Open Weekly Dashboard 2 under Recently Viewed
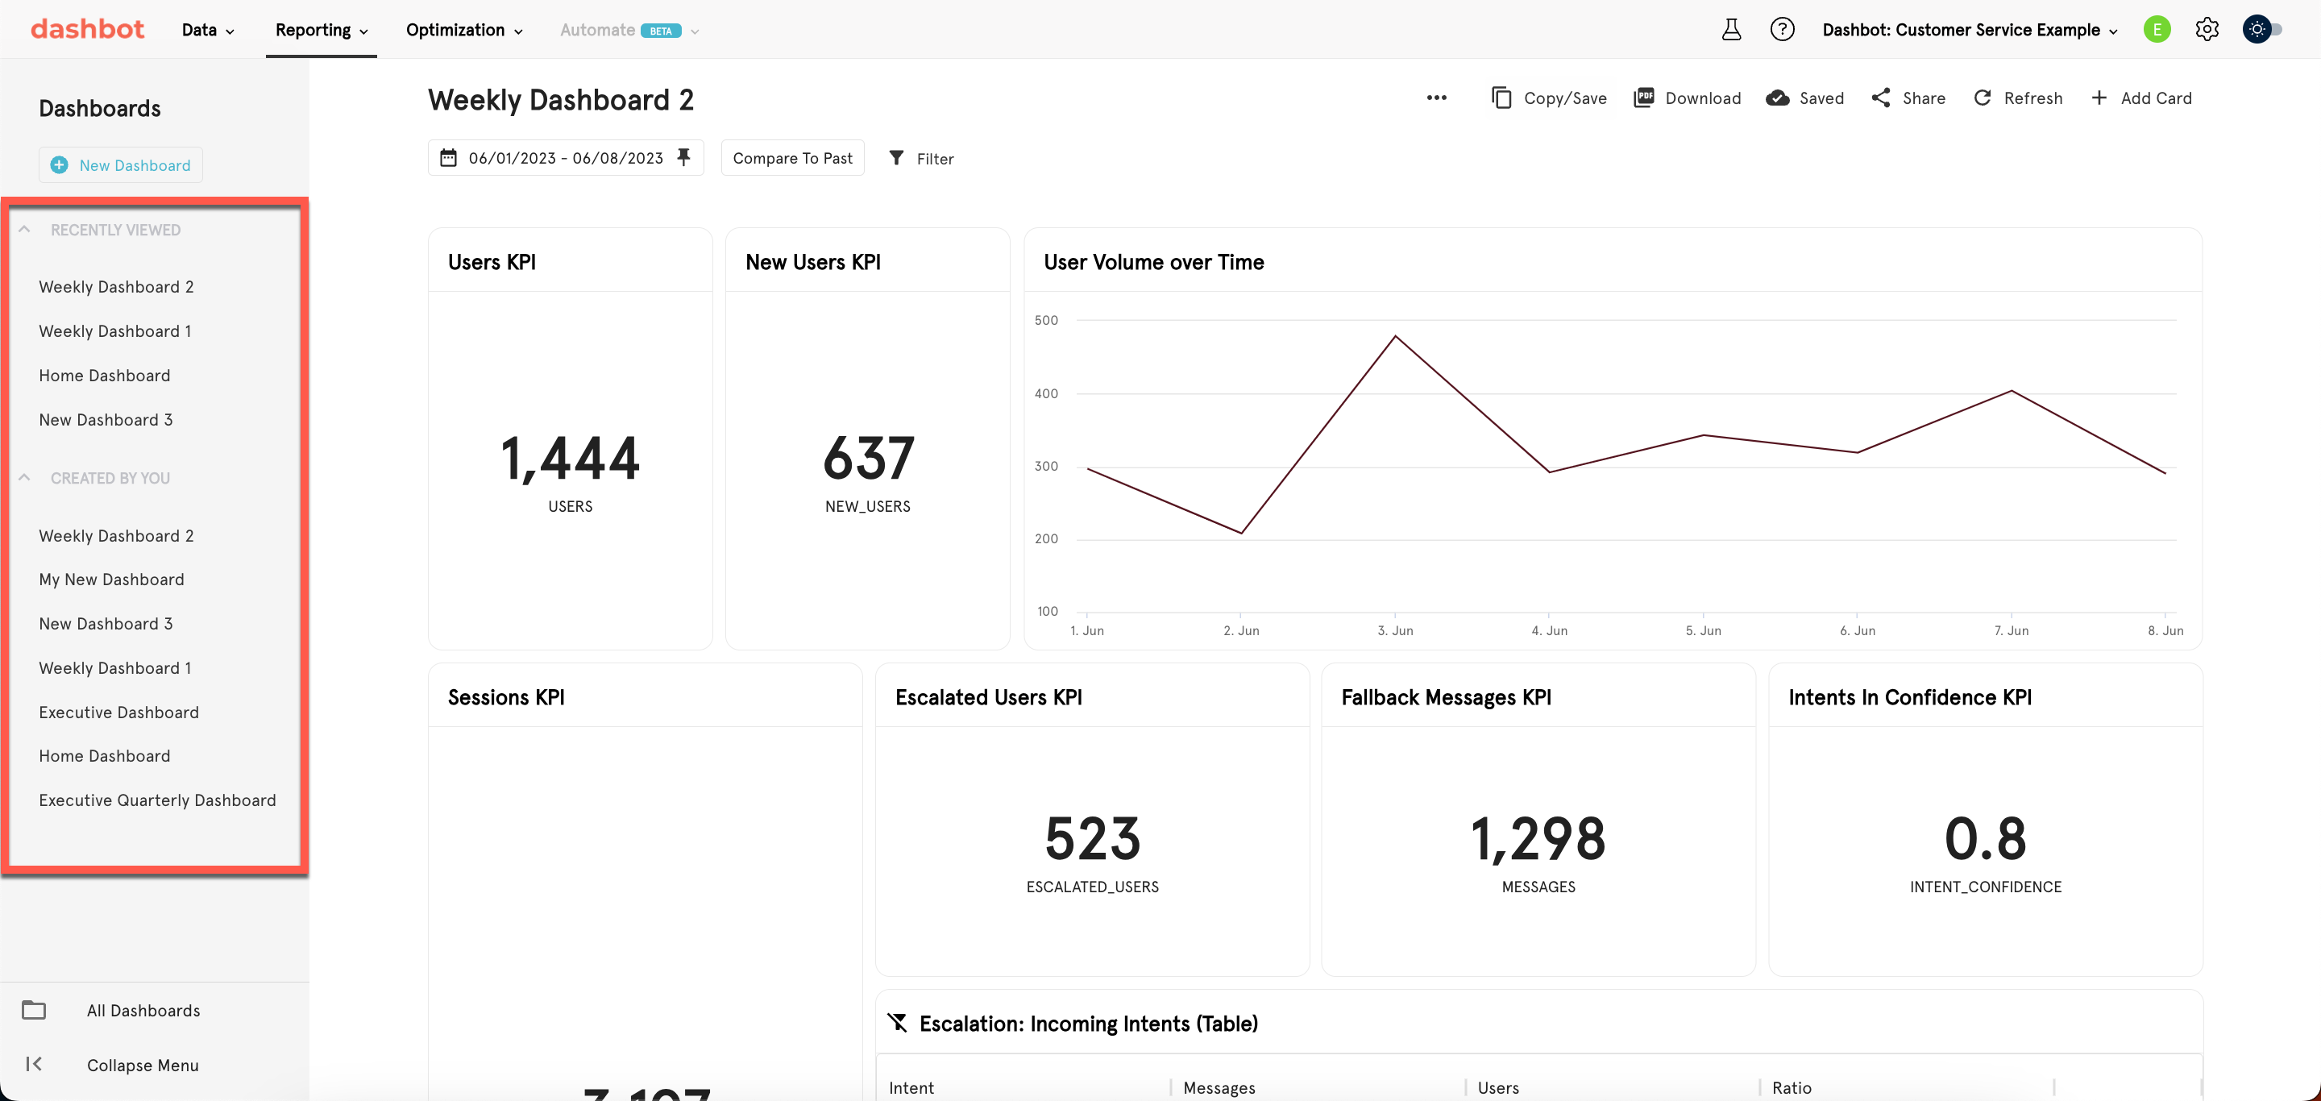This screenshot has height=1101, width=2321. 116,286
